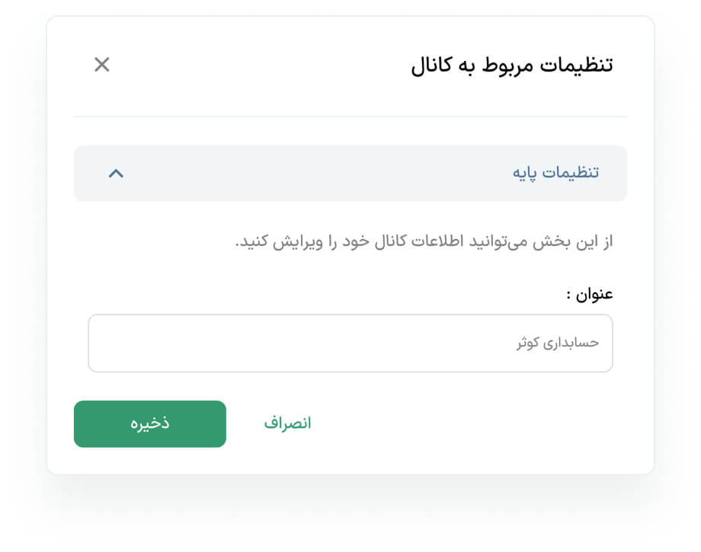
Task: Cancel editing the channel settings
Action: click(x=288, y=423)
